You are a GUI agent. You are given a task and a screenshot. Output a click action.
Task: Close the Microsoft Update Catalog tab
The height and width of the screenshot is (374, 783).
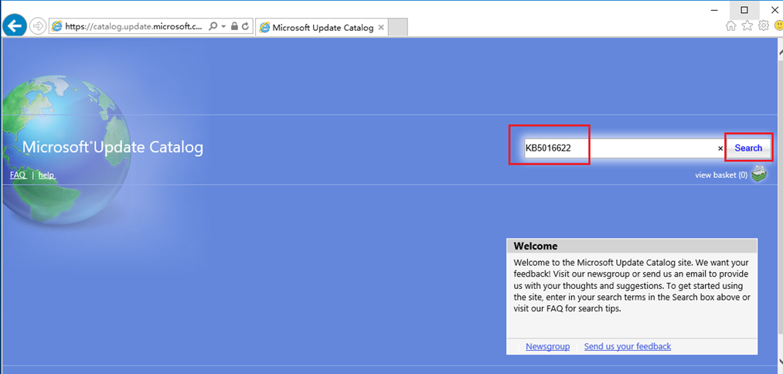click(x=381, y=28)
